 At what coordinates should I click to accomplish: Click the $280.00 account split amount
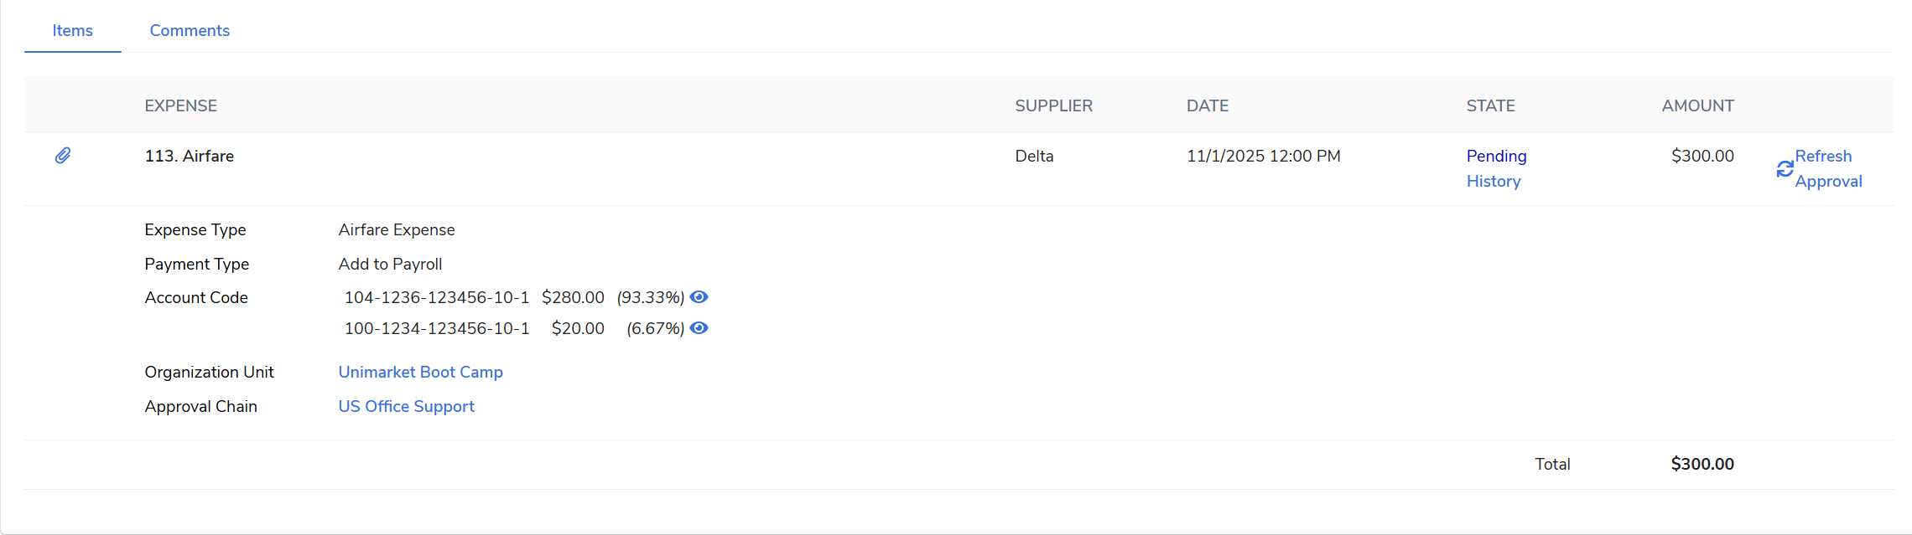click(x=573, y=297)
